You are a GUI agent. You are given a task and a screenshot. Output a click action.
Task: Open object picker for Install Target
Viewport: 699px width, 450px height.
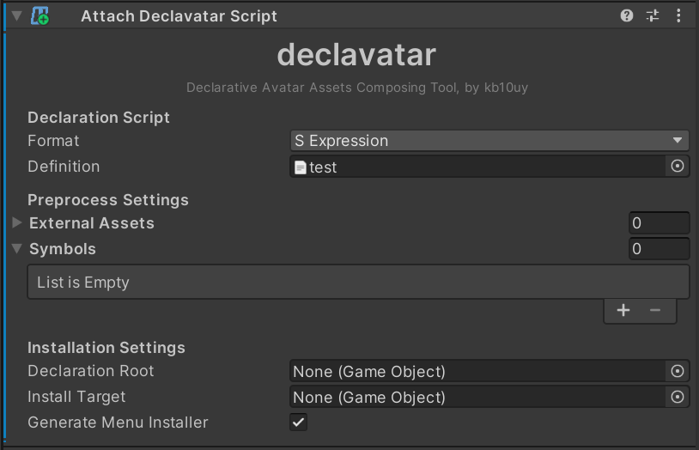click(678, 397)
